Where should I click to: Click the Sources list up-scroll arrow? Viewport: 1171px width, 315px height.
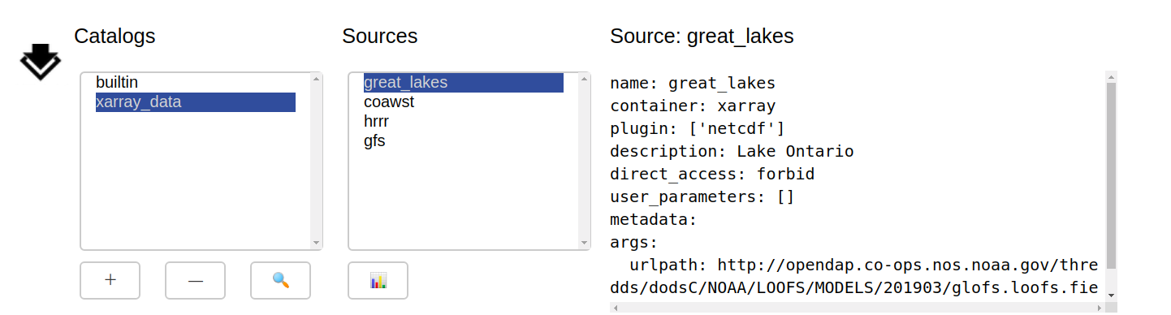coord(584,79)
